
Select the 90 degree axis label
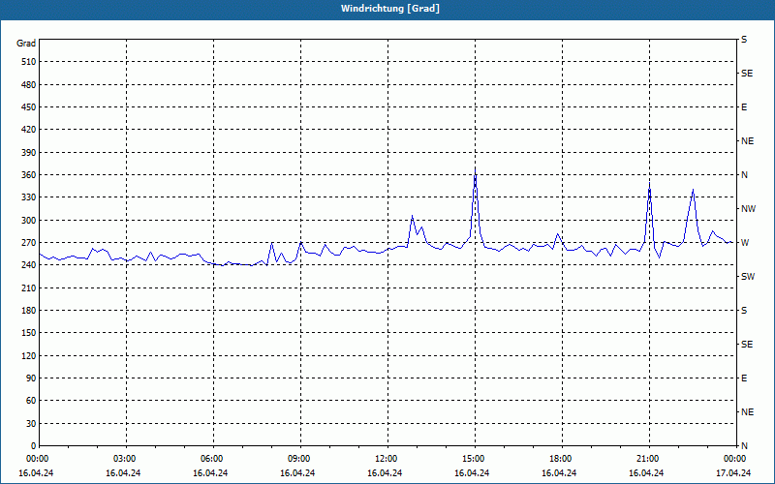coord(31,378)
